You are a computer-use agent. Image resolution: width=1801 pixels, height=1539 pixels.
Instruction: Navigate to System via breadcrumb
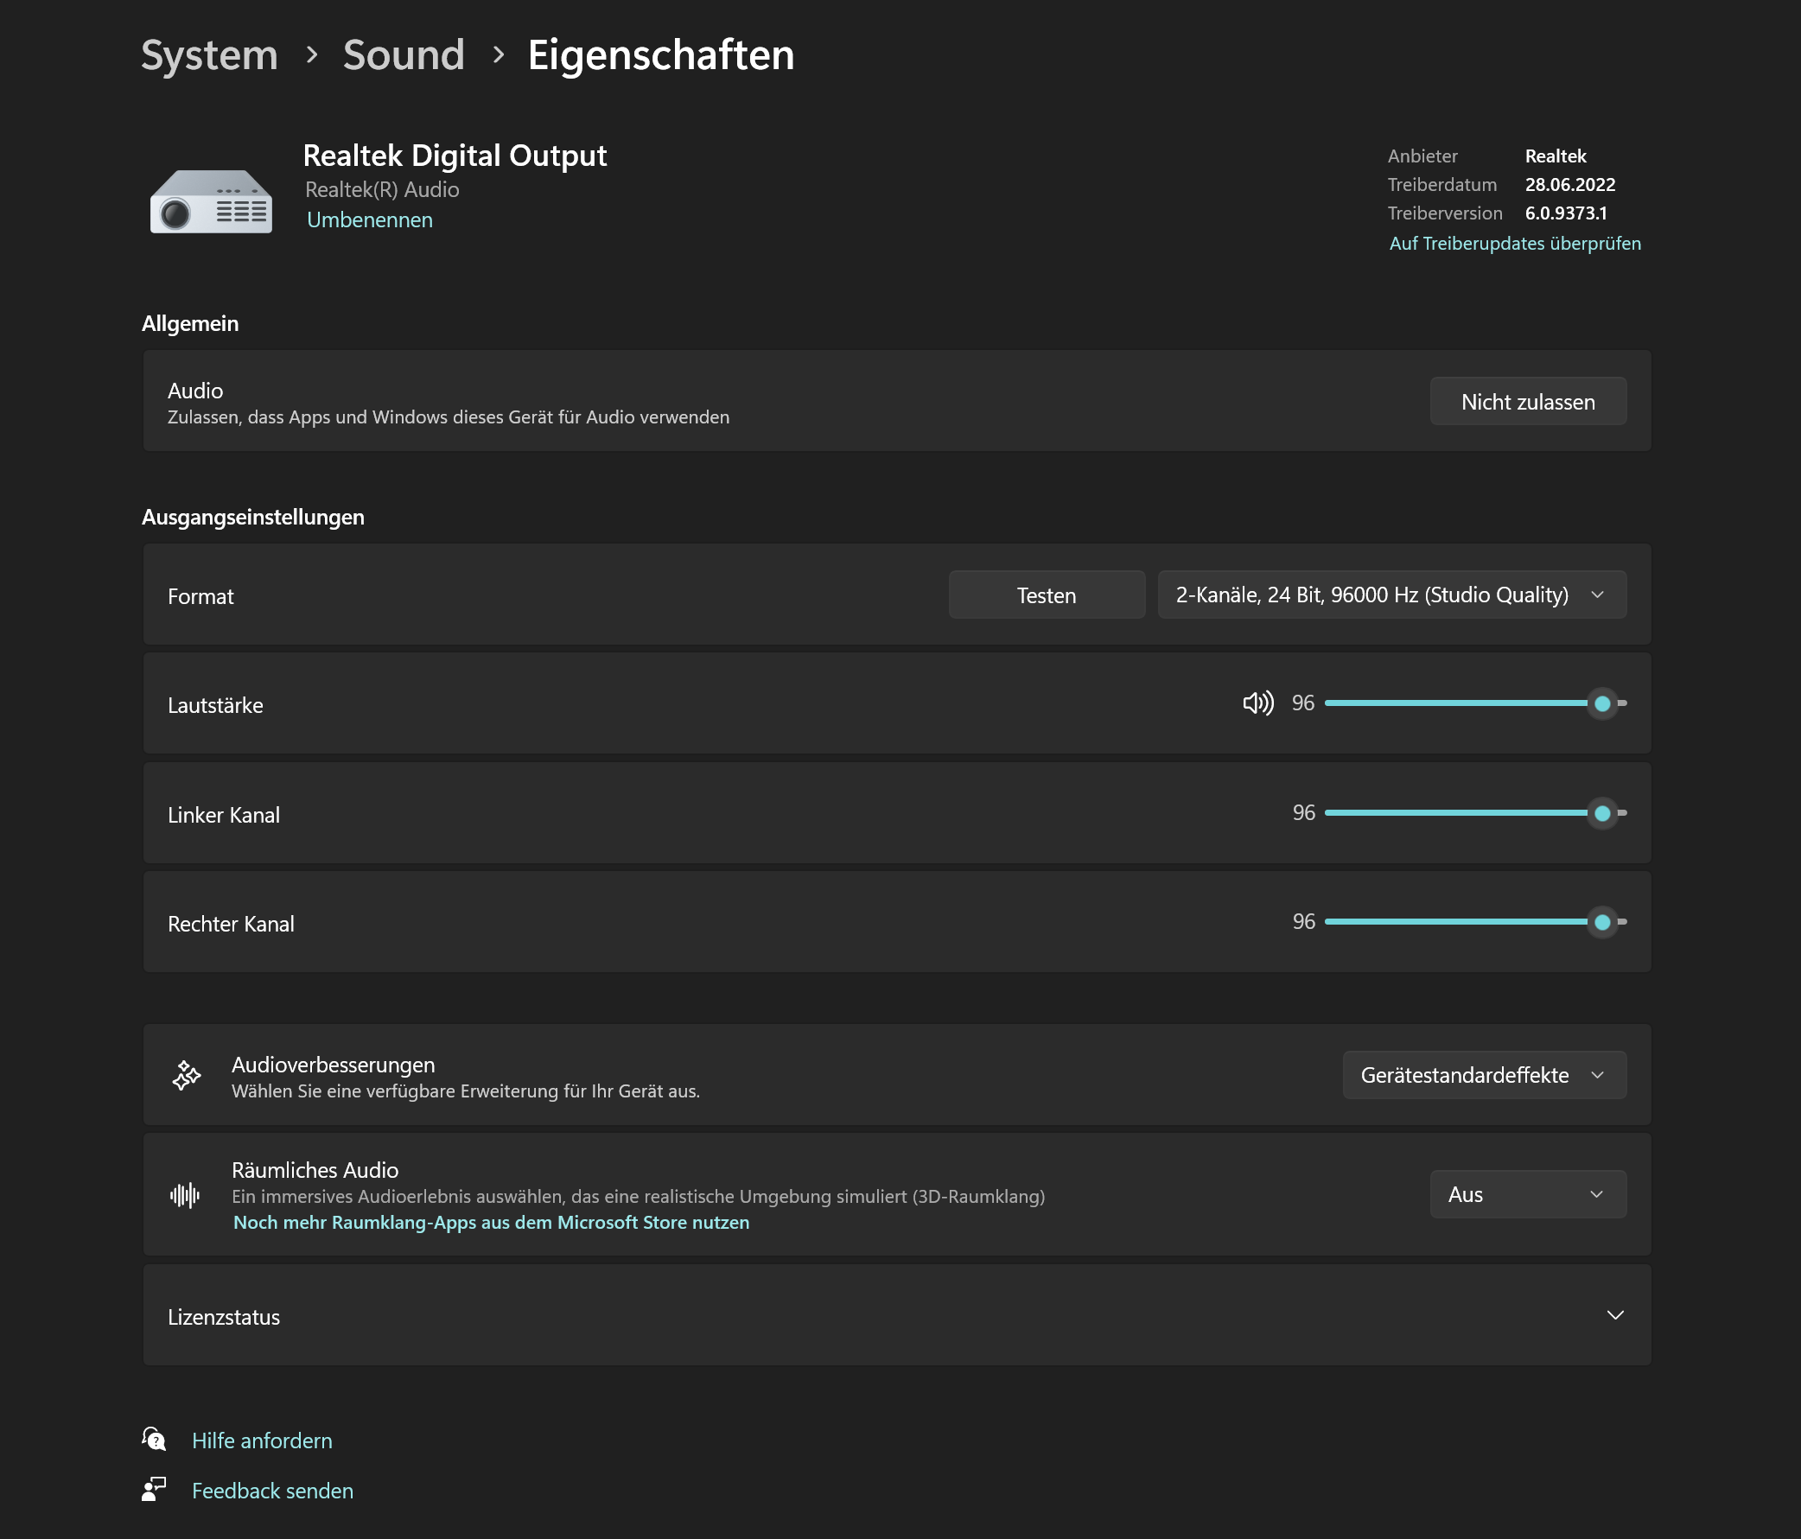coord(209,54)
